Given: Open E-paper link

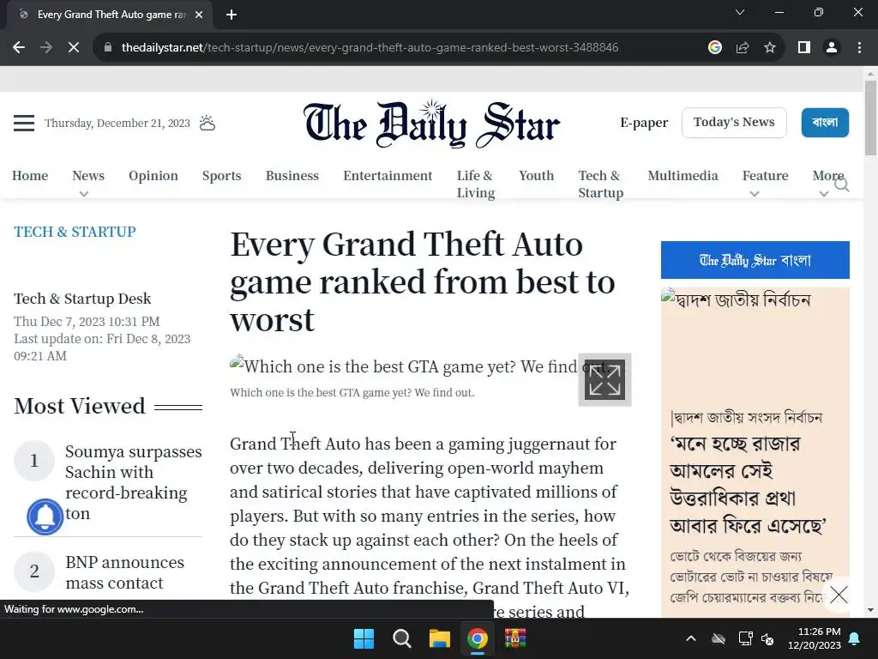Looking at the screenshot, I should tap(644, 122).
